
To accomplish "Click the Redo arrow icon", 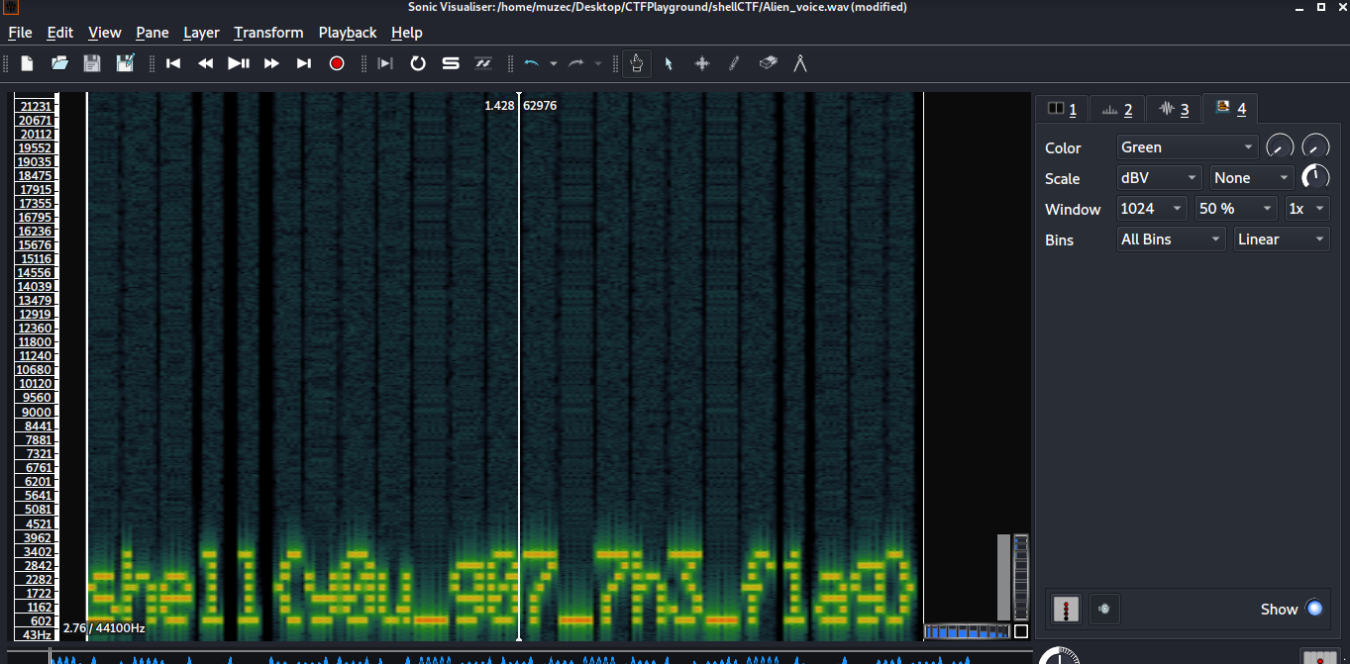I will 575,63.
